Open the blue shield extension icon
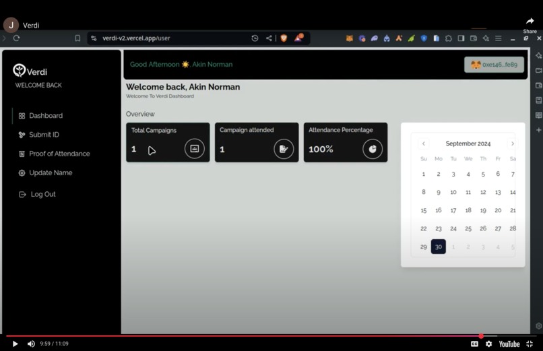The image size is (543, 351). tap(424, 38)
